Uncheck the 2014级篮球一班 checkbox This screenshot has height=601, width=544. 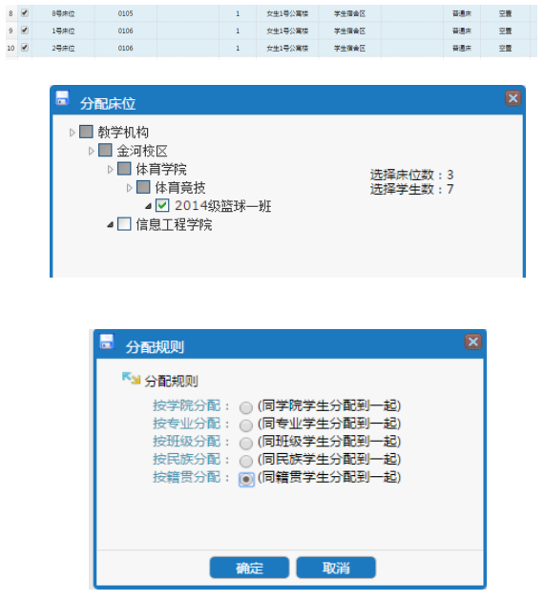pyautogui.click(x=162, y=205)
